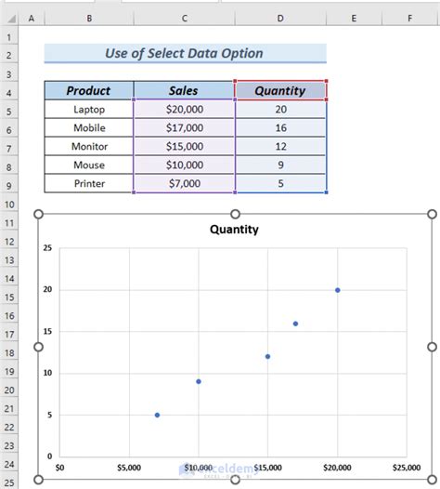The image size is (440, 489).
Task: Click the top-middle chart sizing handle
Action: click(236, 214)
